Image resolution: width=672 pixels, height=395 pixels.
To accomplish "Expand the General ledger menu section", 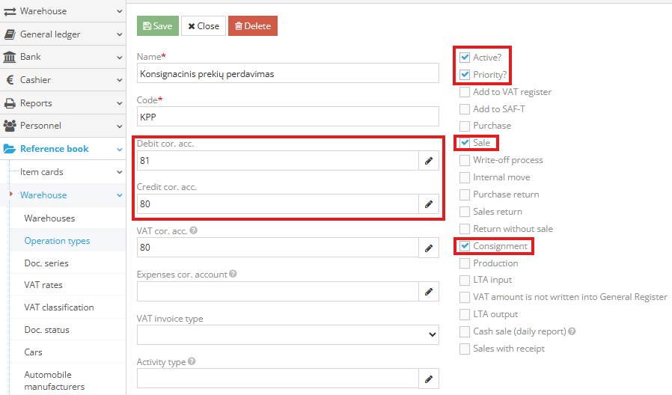I will pyautogui.click(x=62, y=34).
